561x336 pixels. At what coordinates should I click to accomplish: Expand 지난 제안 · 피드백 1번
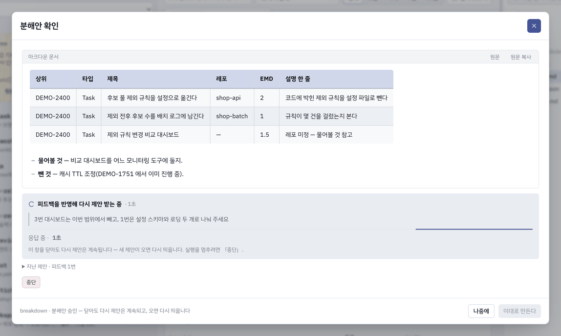click(49, 267)
